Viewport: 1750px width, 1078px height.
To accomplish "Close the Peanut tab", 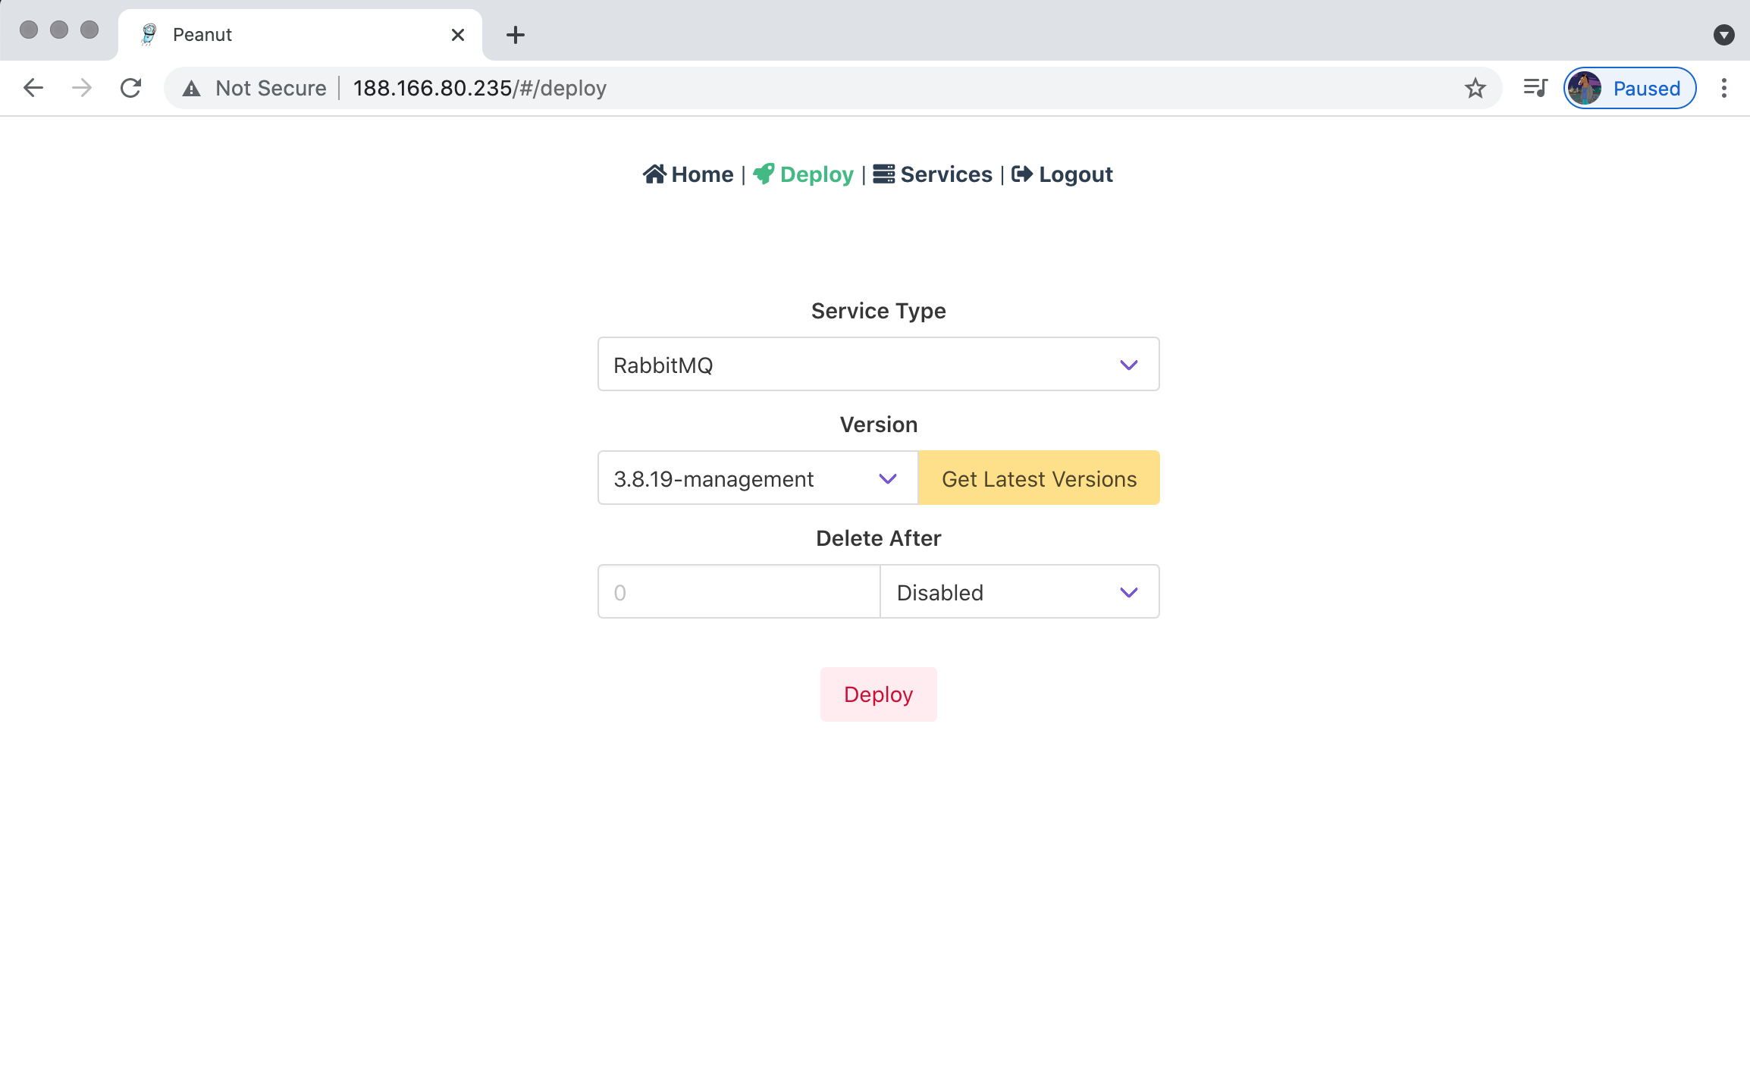I will (458, 35).
